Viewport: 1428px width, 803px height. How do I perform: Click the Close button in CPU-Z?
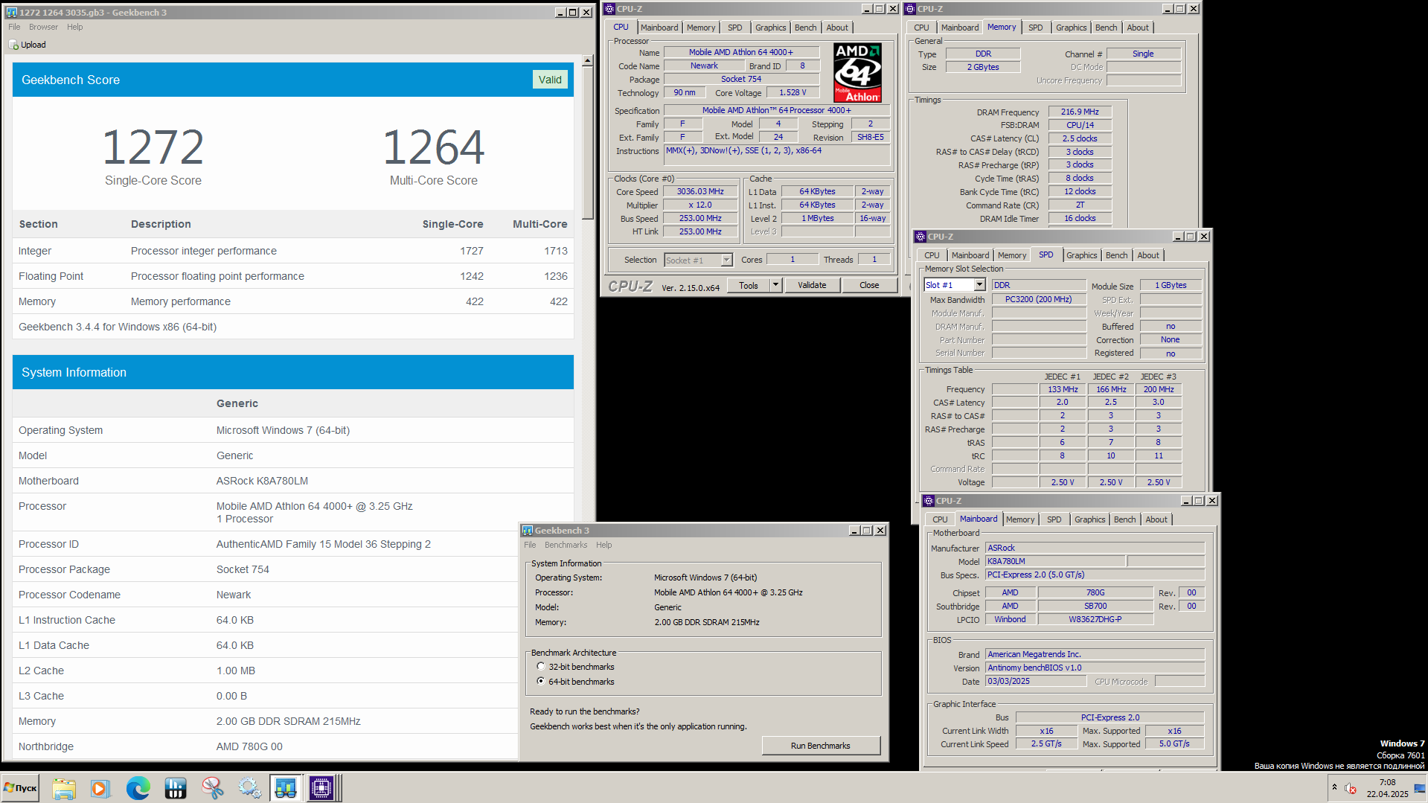tap(869, 285)
